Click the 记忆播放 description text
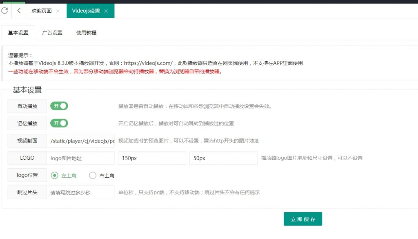418x239 pixels. click(176, 123)
